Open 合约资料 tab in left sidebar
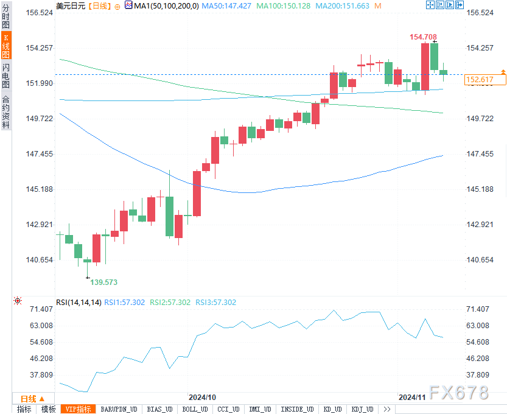The width and height of the screenshot is (507, 414). click(x=5, y=111)
